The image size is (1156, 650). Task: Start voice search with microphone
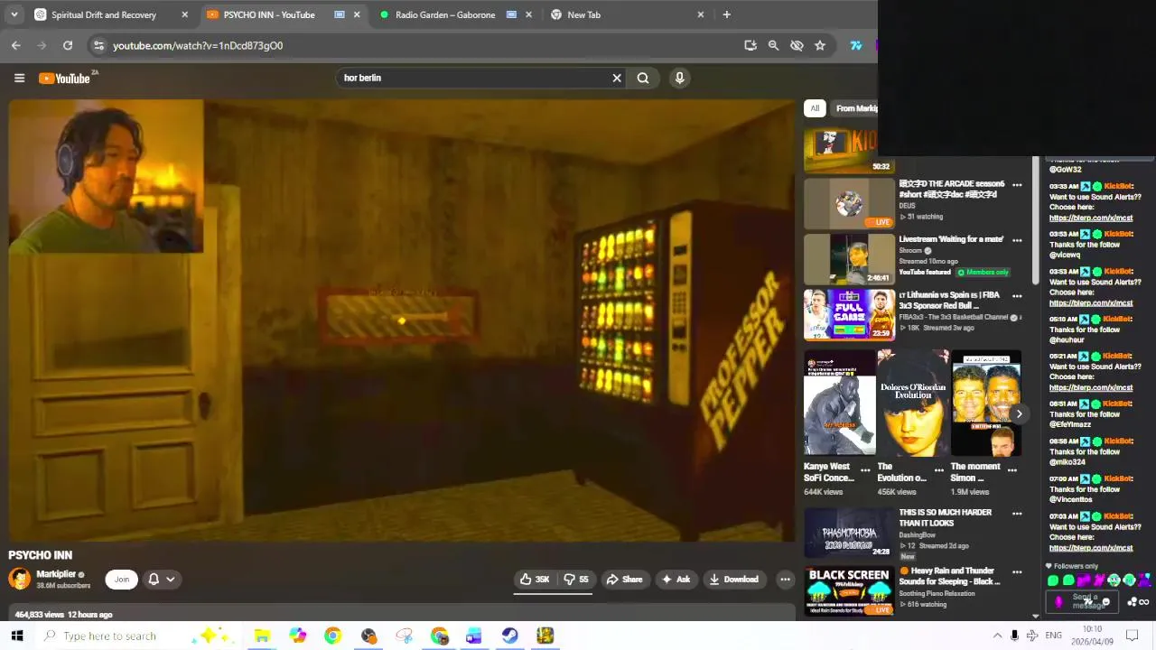coord(680,78)
